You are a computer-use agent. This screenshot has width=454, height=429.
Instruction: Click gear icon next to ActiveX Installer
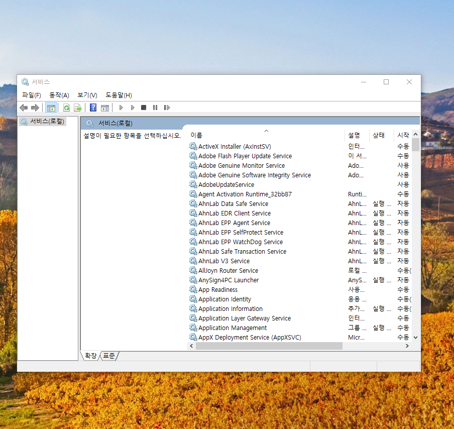point(193,146)
